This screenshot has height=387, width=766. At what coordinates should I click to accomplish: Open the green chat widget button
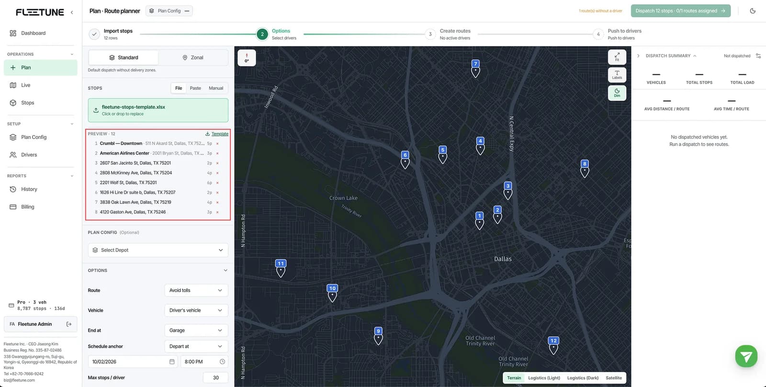coord(746,356)
